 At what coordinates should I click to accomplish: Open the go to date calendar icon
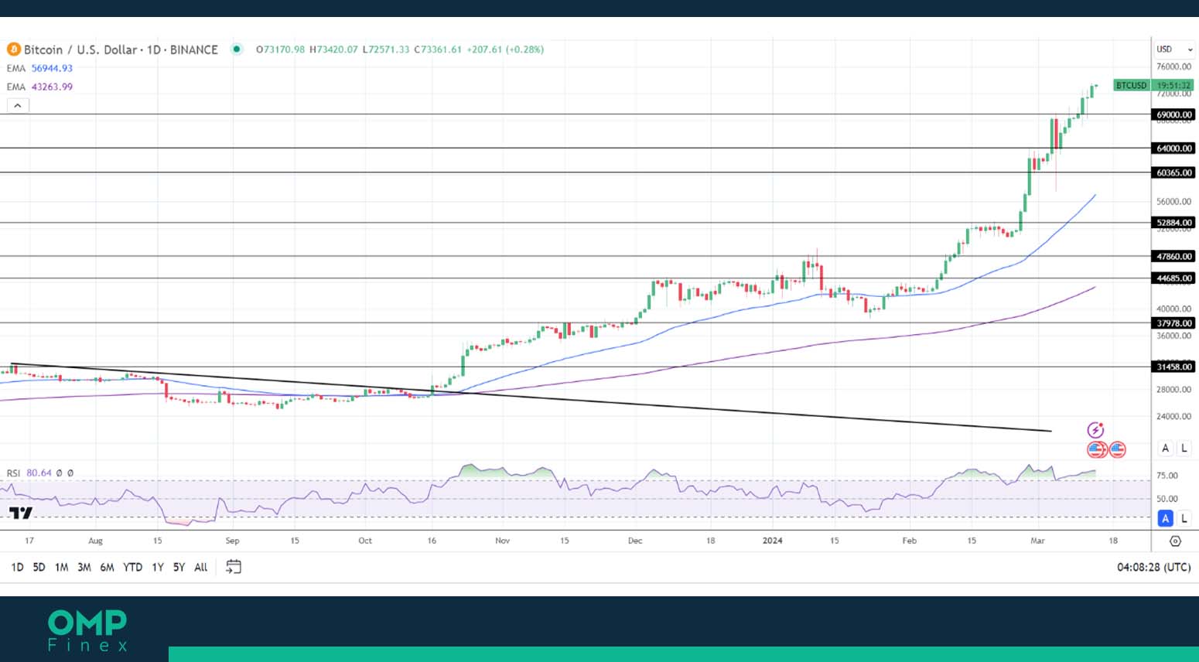coord(234,567)
